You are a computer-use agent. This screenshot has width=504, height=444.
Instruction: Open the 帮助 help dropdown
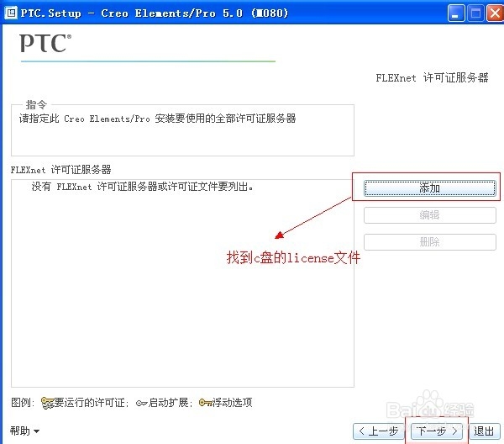24,431
